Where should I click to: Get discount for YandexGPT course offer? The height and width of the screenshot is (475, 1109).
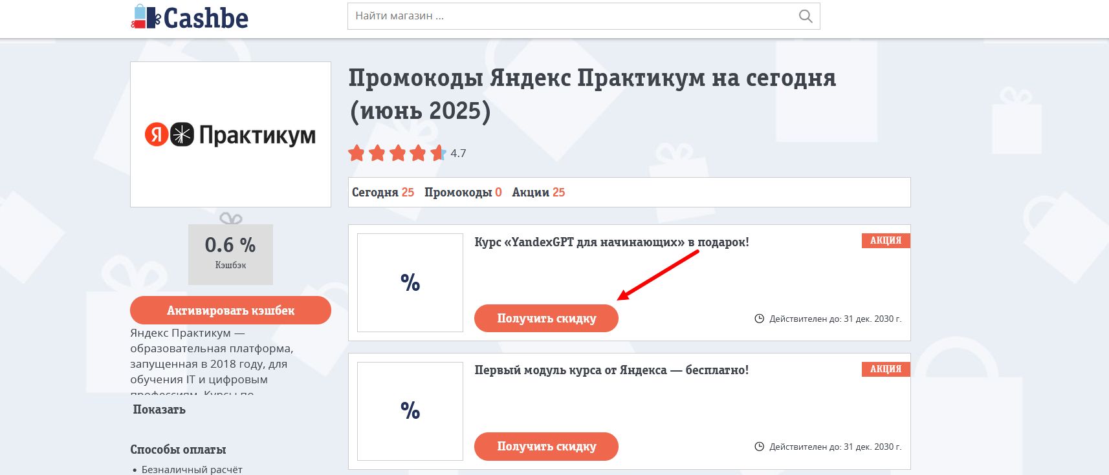coord(546,318)
